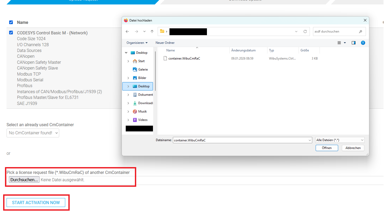Click the Durchsuchen file browse button
The width and height of the screenshot is (384, 213).
coord(24,180)
